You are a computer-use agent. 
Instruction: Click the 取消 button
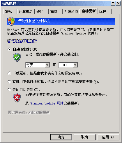tap(85, 137)
